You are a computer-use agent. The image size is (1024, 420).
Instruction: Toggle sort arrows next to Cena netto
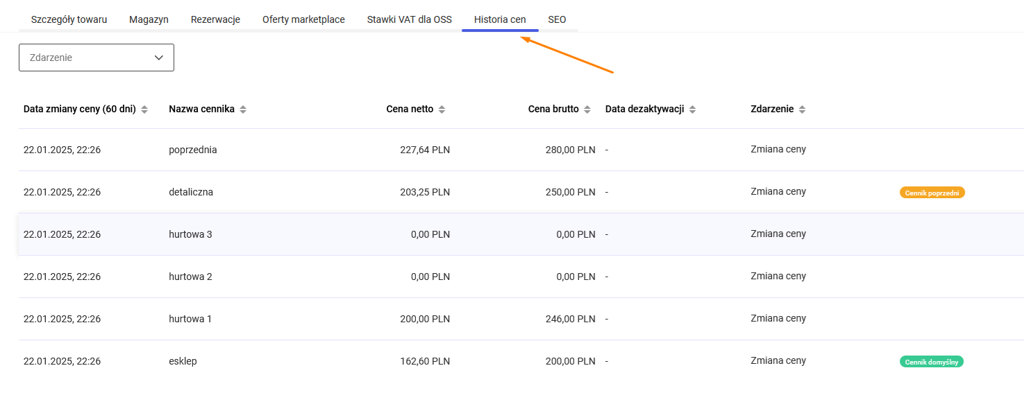pos(442,110)
